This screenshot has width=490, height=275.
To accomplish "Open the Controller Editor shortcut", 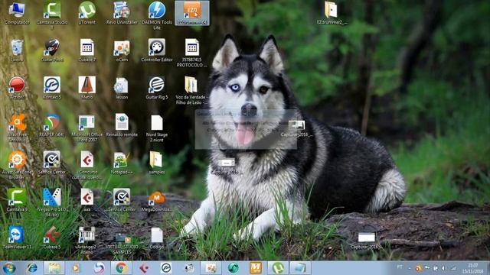I will tap(157, 50).
